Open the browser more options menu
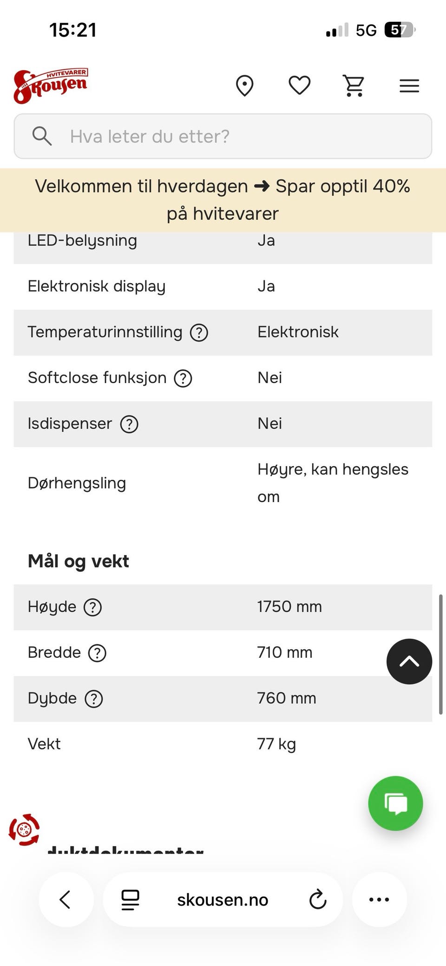This screenshot has width=446, height=966. tap(379, 900)
